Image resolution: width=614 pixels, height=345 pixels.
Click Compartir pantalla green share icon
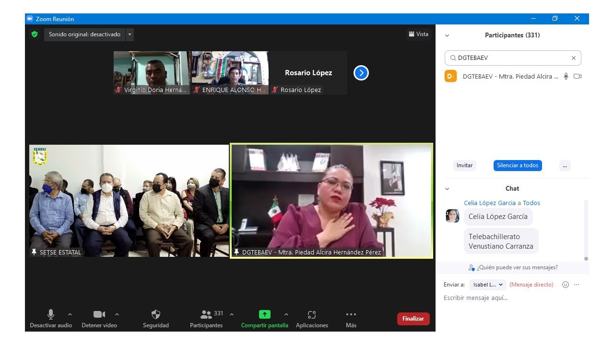(265, 315)
